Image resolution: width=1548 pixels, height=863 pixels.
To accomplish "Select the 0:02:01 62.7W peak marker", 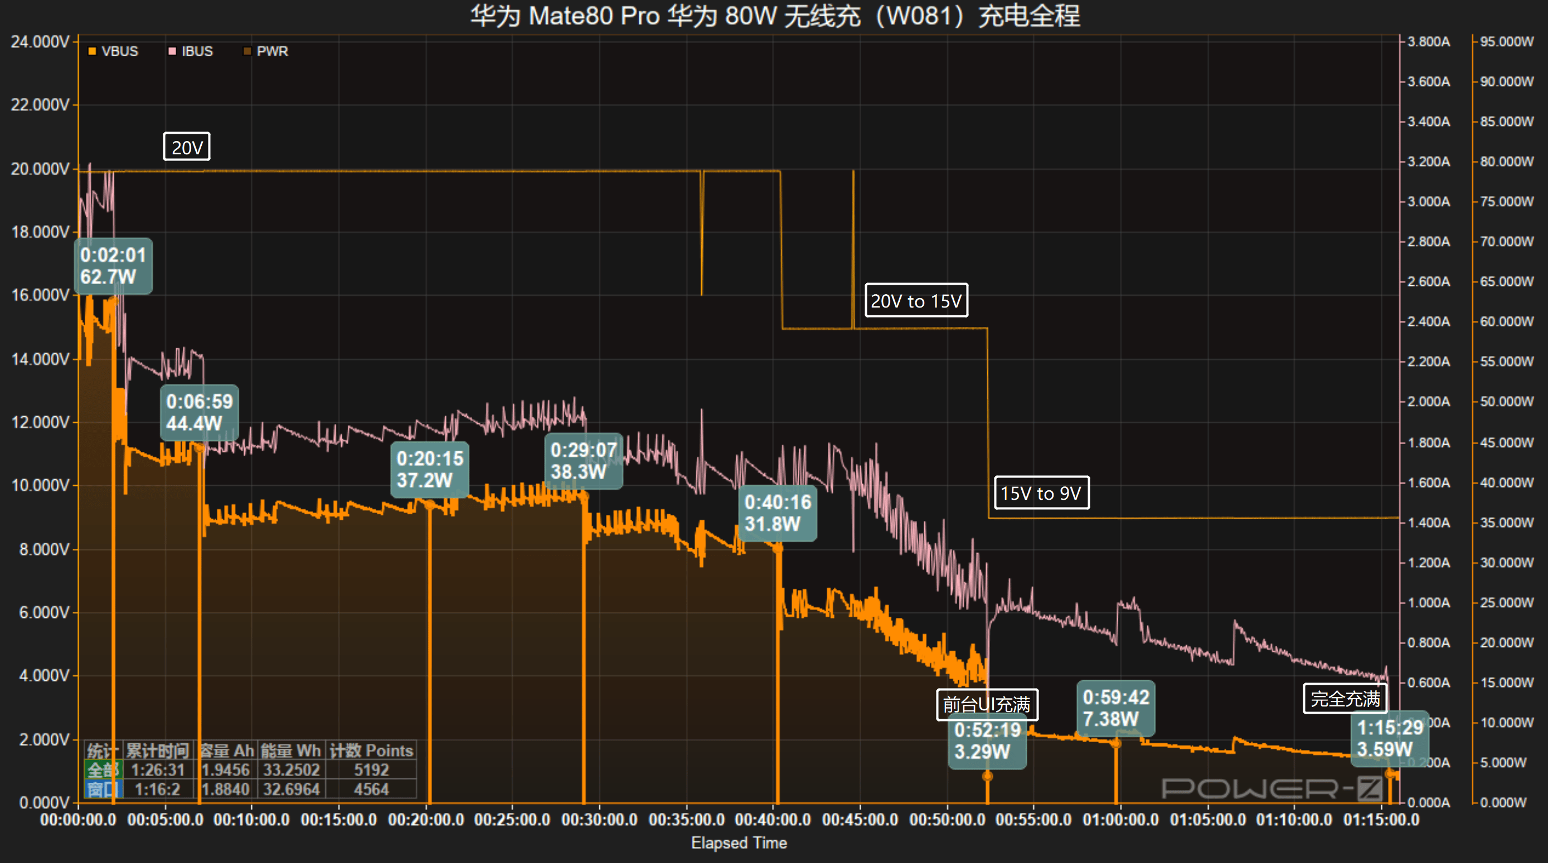I will pos(114,266).
